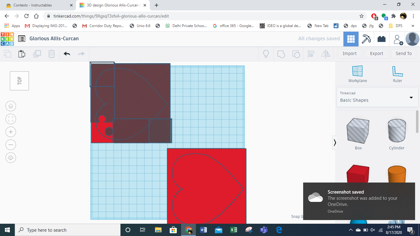Switch to 3D design grid view
This screenshot has width=420, height=236.
click(x=351, y=39)
